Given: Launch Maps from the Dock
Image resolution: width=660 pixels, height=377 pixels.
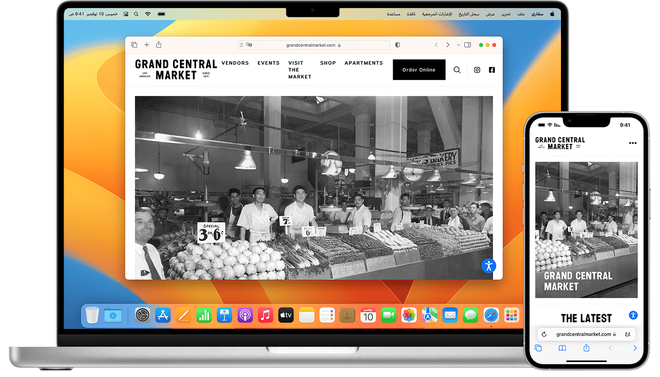Looking at the screenshot, I should coord(429,315).
